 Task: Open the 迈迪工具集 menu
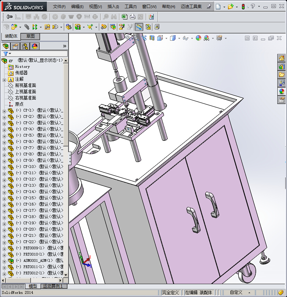pos(191,7)
